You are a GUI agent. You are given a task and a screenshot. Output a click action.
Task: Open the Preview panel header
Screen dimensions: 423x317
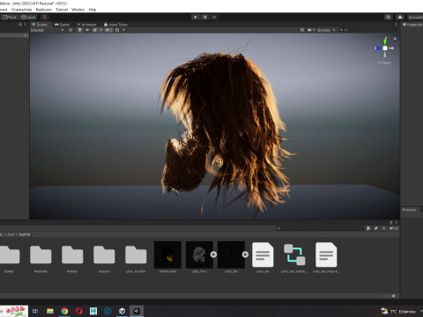click(x=409, y=210)
